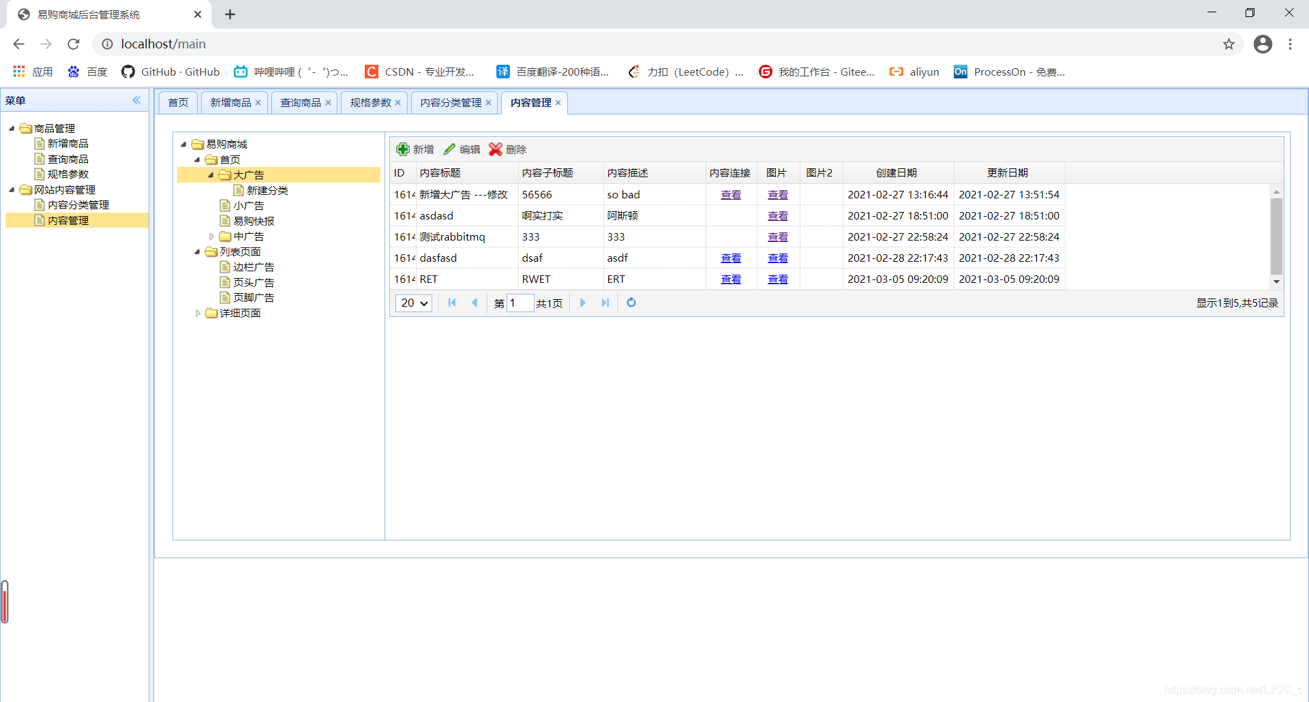Image resolution: width=1309 pixels, height=702 pixels.
Task: Close the 查询商品 tab
Action: 328,103
